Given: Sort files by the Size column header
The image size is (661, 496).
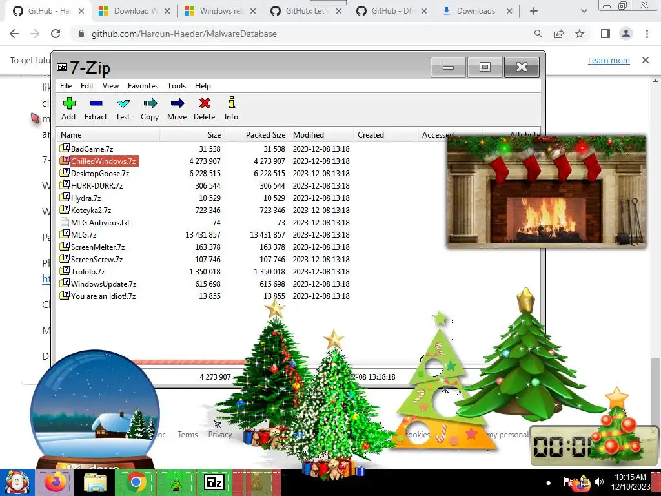Looking at the screenshot, I should tap(192, 134).
